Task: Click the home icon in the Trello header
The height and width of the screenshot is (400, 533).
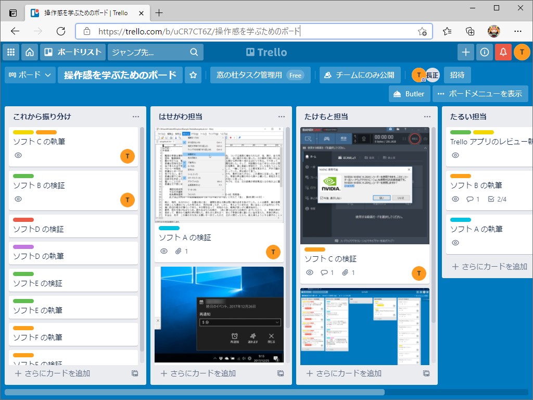Action: pyautogui.click(x=30, y=52)
